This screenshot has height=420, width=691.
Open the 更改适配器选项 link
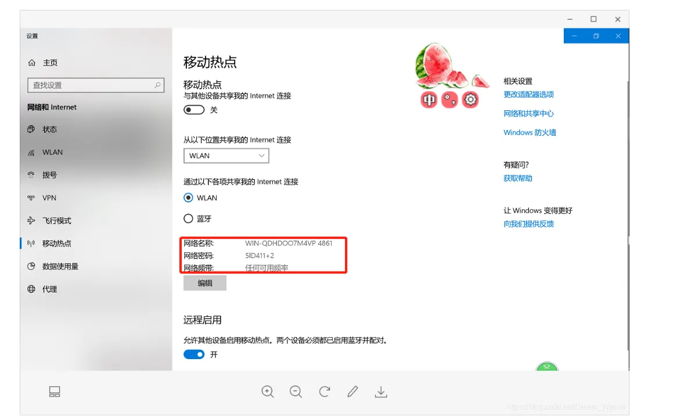tap(528, 94)
